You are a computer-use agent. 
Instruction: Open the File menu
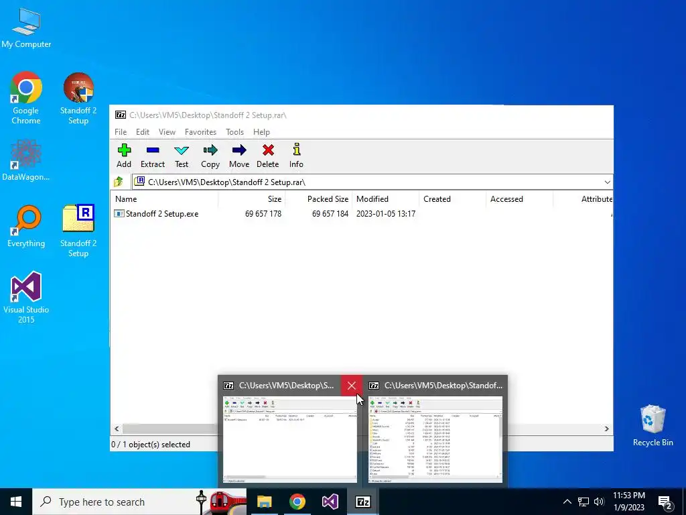pos(121,132)
